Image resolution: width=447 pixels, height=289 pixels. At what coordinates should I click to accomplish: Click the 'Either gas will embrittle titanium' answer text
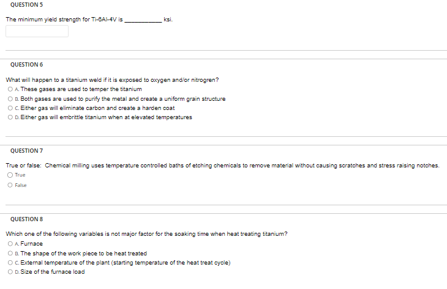(x=107, y=117)
